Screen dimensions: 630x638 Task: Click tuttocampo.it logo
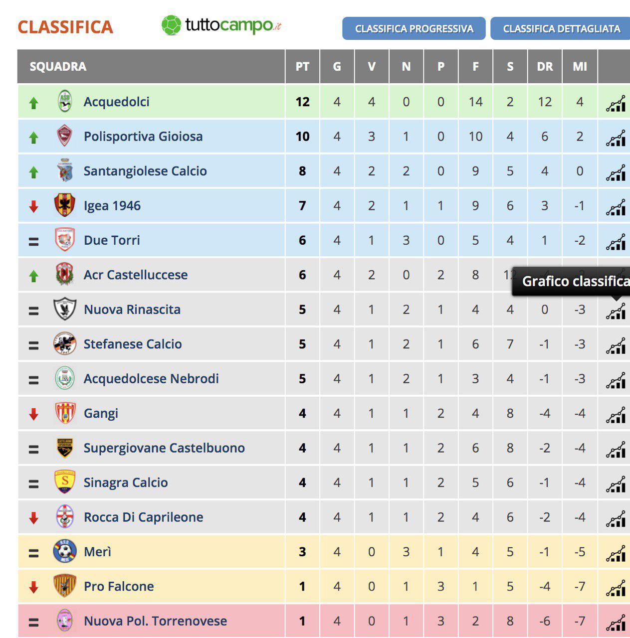[x=221, y=25]
